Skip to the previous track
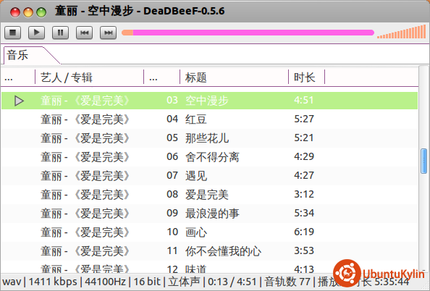Viewport: 430px width, 291px height. pos(84,33)
